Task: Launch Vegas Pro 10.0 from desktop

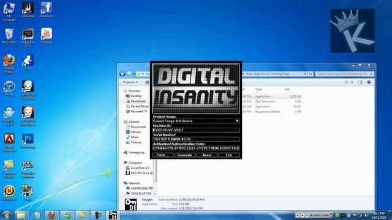Action: pos(28,38)
